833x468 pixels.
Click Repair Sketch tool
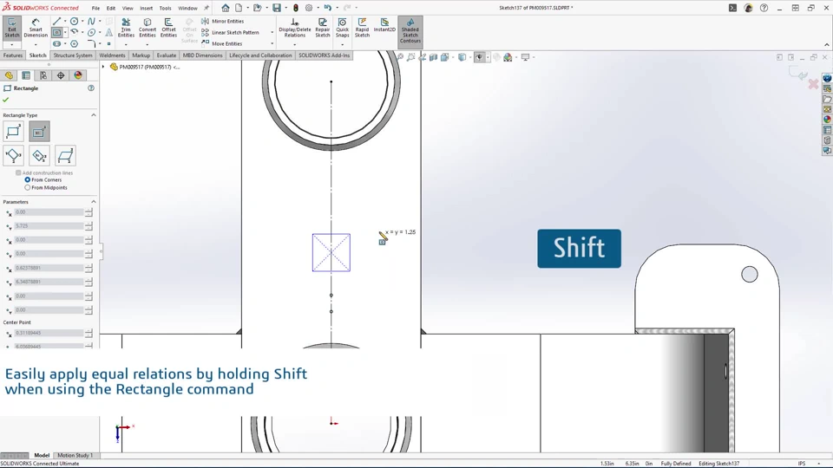click(323, 28)
